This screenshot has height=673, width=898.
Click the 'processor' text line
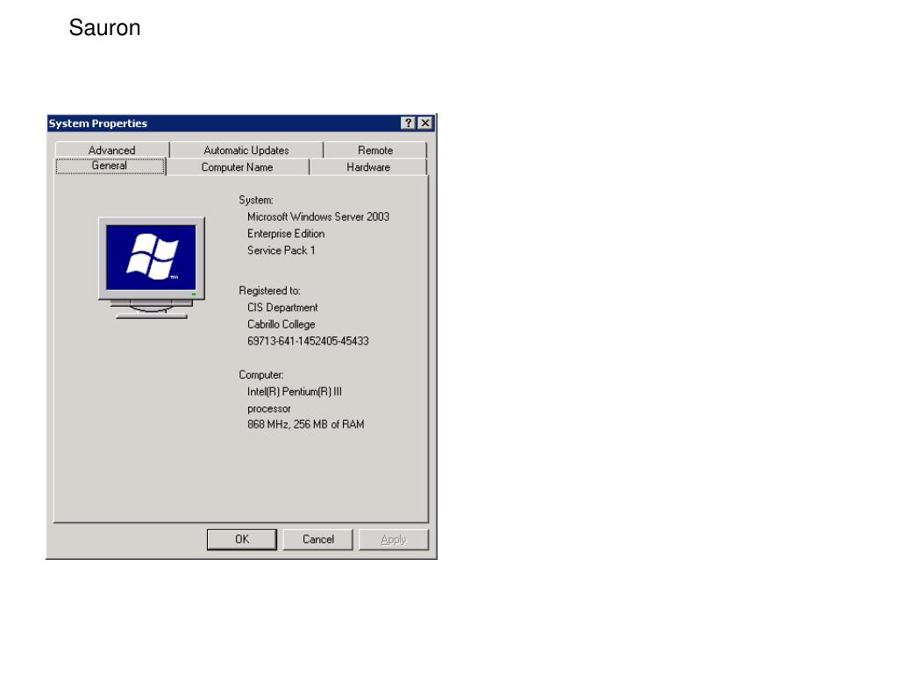pos(269,408)
